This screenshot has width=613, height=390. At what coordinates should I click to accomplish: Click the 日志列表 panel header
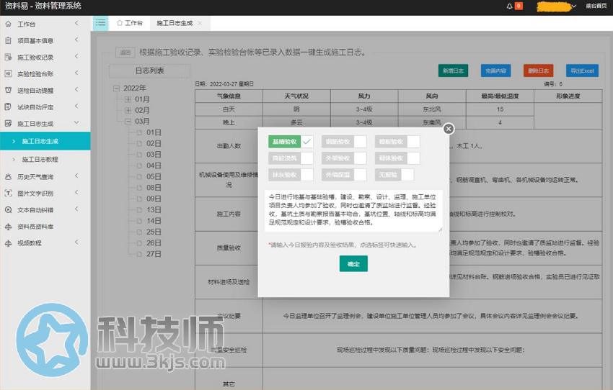pos(149,71)
